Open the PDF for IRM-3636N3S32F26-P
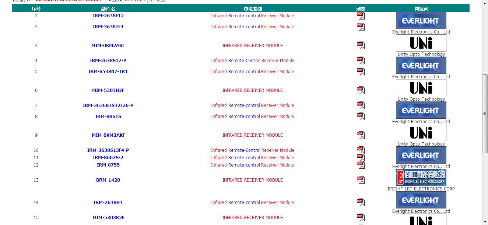The image size is (488, 225). 361,106
